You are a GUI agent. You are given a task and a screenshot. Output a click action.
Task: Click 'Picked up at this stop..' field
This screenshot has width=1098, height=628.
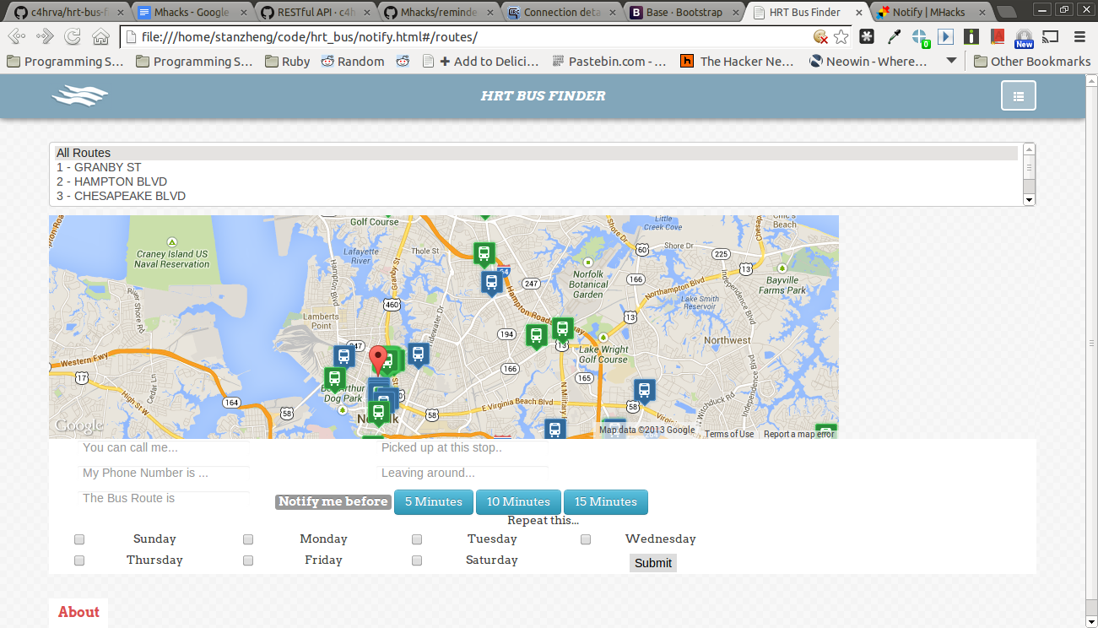coord(462,448)
